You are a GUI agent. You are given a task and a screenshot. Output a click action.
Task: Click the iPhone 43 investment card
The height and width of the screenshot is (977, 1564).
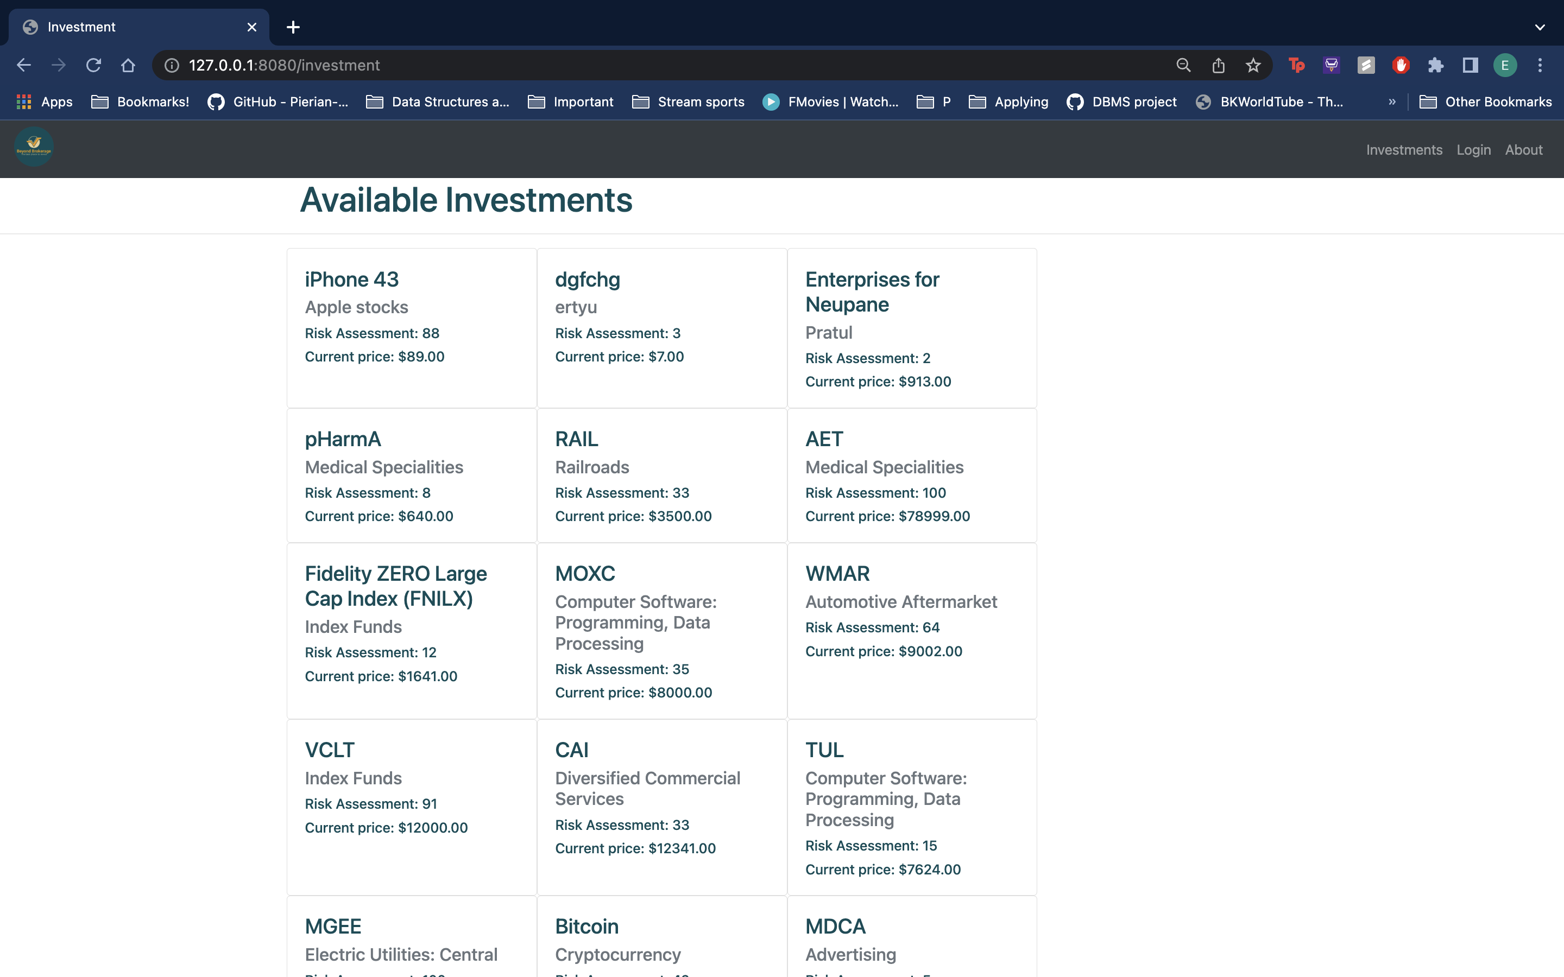pyautogui.click(x=412, y=328)
